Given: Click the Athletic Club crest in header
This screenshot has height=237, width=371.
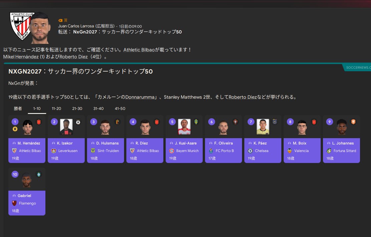Looking at the screenshot, I should [x=21, y=26].
